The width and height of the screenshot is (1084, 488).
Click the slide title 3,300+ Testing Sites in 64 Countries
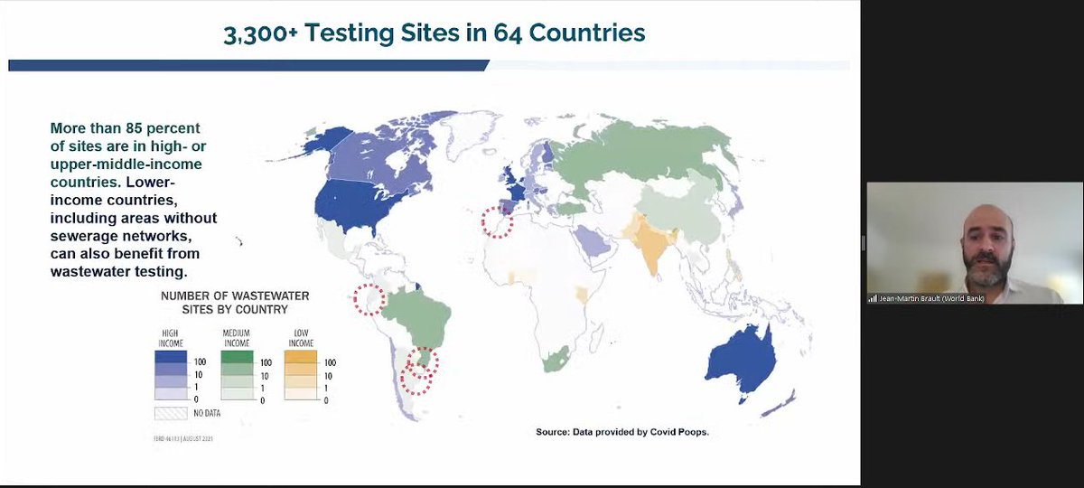(435, 33)
